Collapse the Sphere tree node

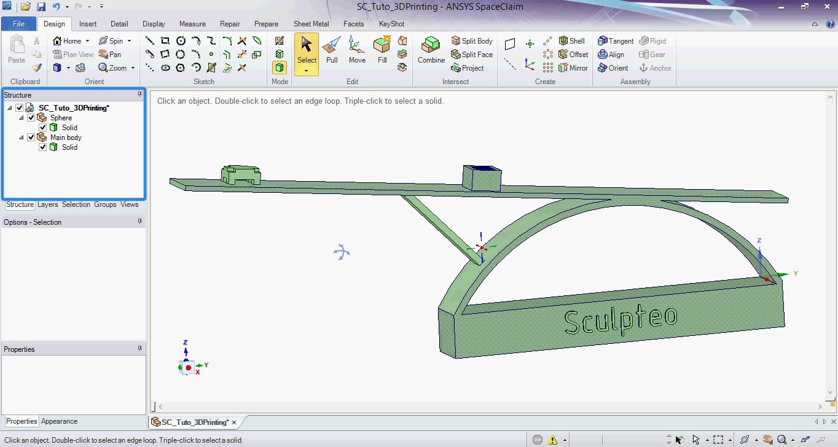[x=22, y=118]
